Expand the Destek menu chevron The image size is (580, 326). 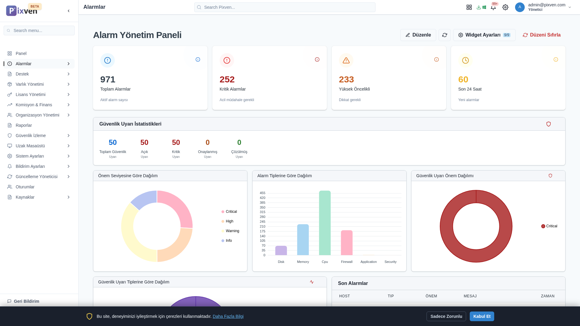(69, 74)
